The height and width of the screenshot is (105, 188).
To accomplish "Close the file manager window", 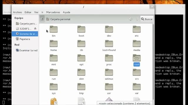I will 152,7.
